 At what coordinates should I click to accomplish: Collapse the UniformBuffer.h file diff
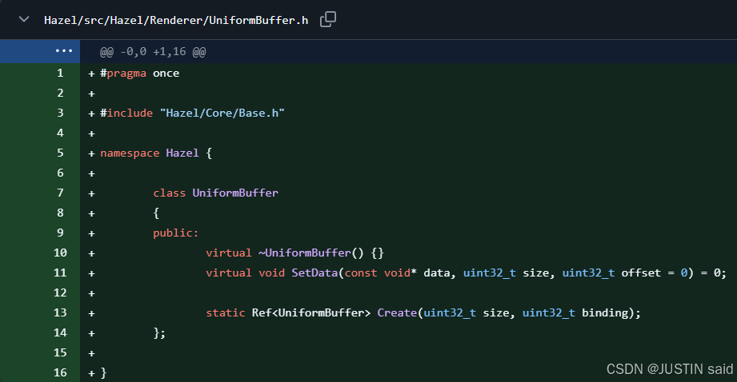24,20
